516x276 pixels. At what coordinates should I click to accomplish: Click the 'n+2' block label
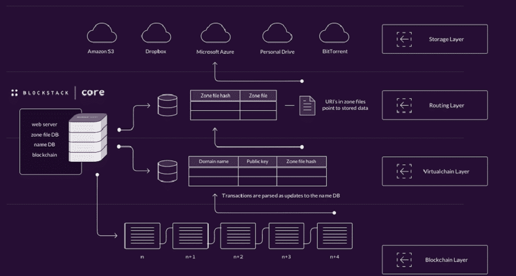click(239, 257)
